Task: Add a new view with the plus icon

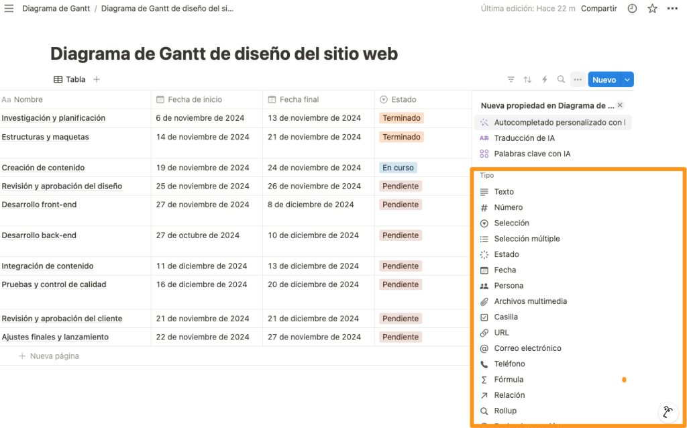Action: point(97,78)
